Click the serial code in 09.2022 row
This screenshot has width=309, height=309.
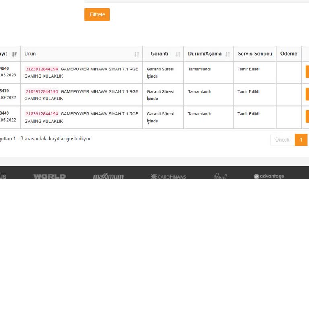(42, 92)
